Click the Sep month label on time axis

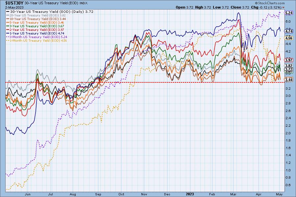point(98,194)
